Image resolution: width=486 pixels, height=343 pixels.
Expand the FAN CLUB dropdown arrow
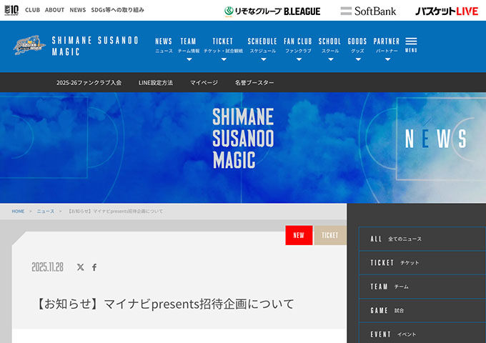299,59
